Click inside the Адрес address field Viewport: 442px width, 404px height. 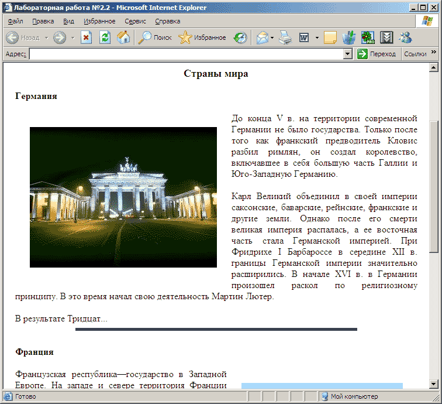point(187,54)
